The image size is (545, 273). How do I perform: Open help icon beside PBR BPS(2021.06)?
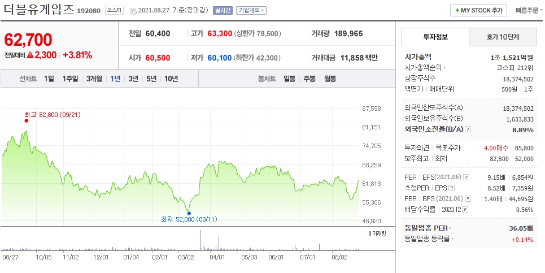click(468, 199)
